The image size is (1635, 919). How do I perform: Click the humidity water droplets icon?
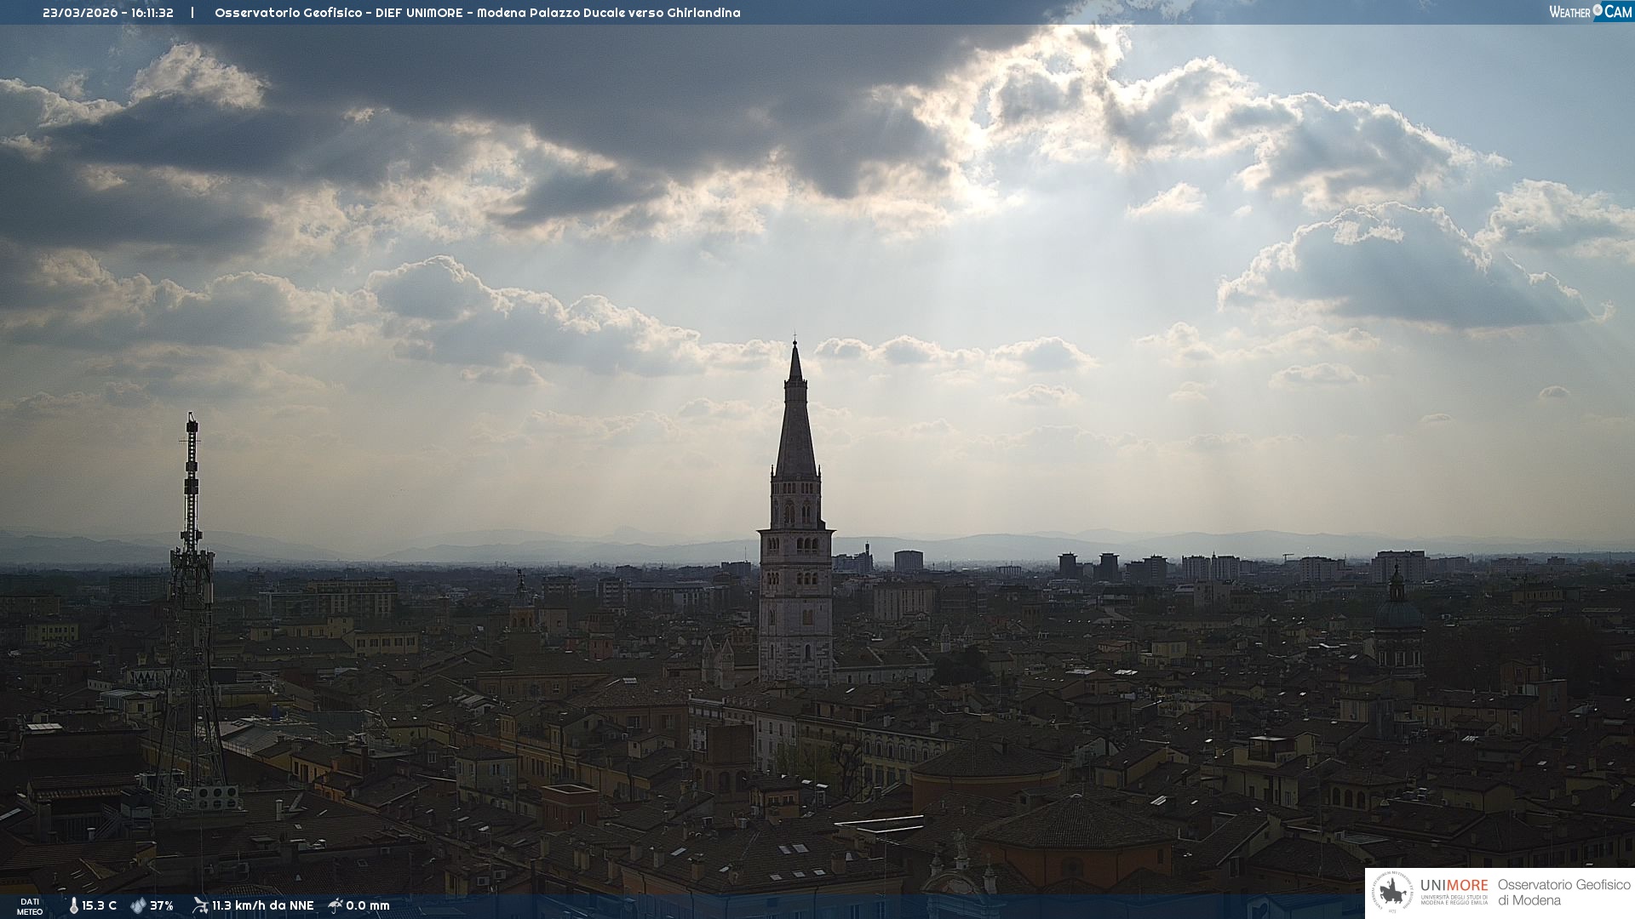(138, 906)
